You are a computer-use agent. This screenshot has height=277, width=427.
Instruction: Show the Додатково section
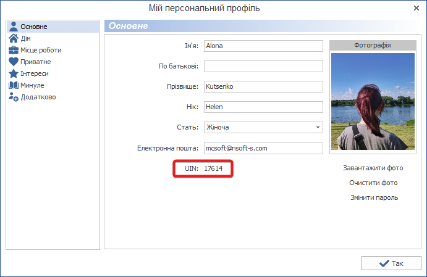point(38,97)
